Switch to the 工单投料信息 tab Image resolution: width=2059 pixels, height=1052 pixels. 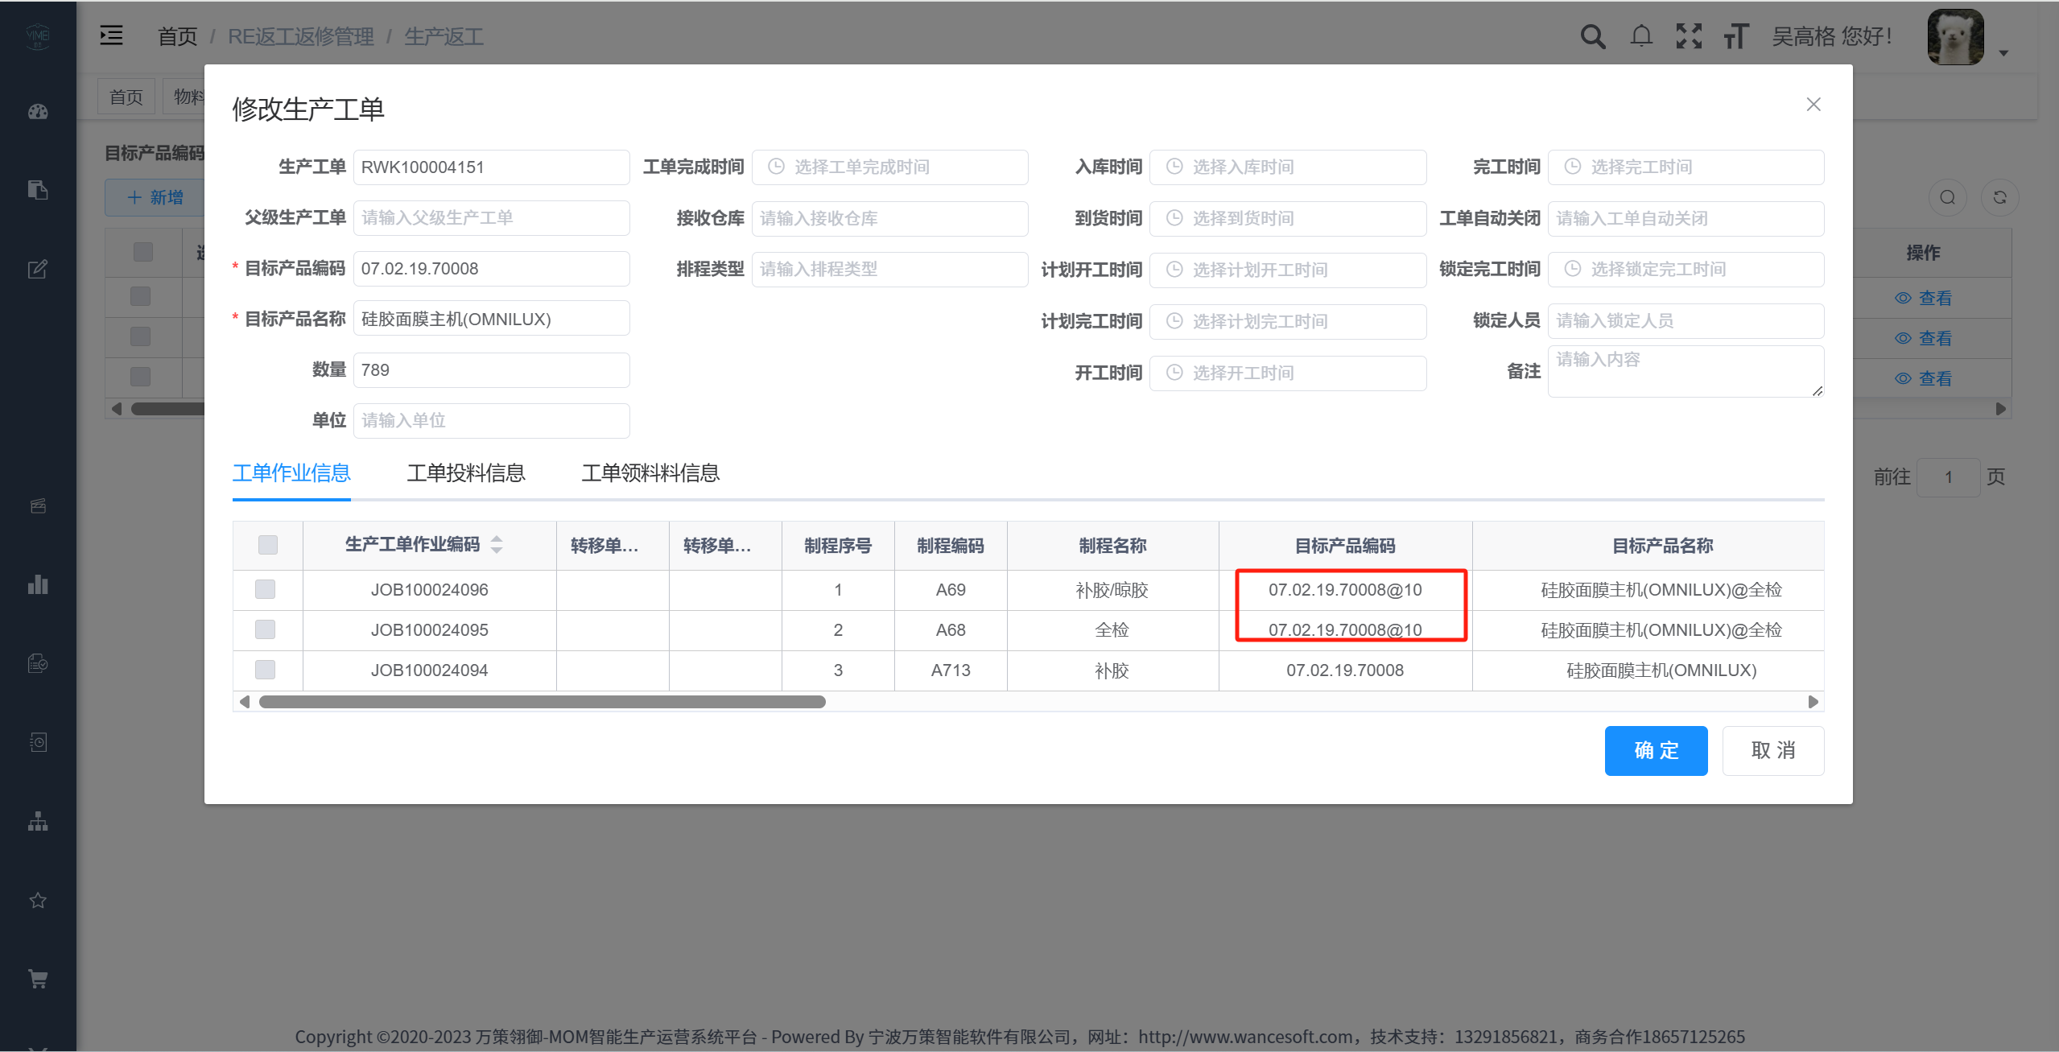point(466,473)
